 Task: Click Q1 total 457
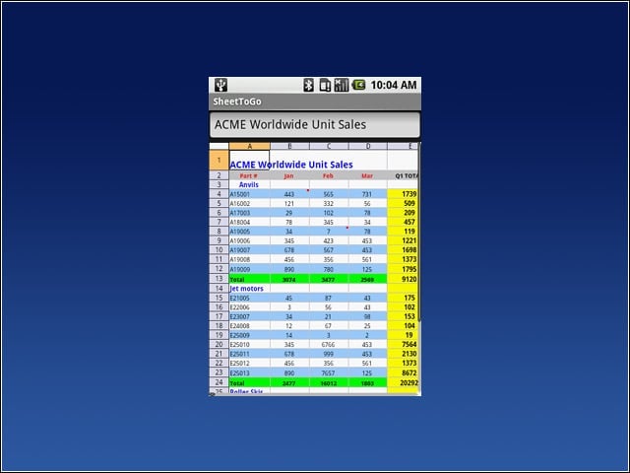click(x=403, y=222)
